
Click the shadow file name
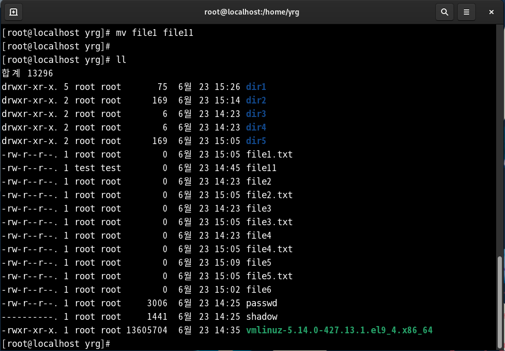pyautogui.click(x=262, y=317)
